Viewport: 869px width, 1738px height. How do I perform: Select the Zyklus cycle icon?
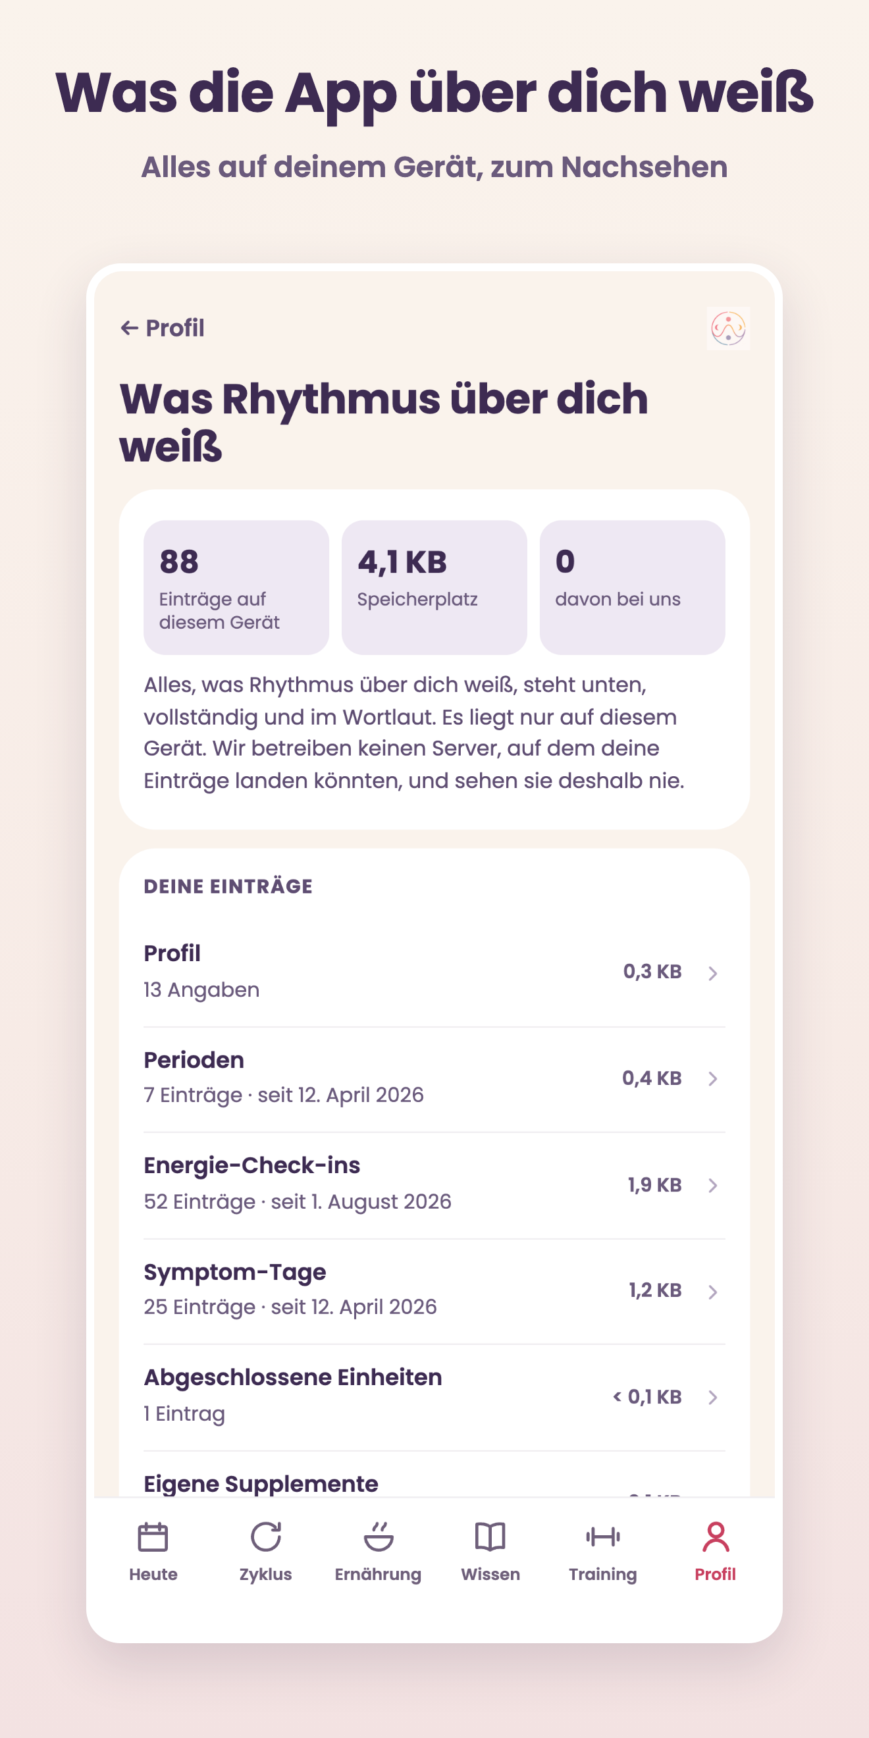(266, 1537)
